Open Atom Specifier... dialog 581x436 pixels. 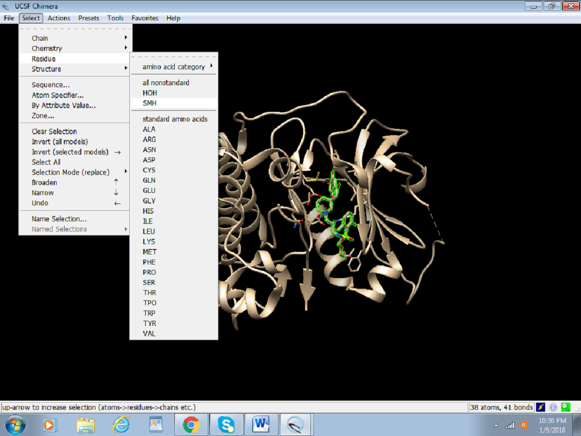click(x=75, y=95)
